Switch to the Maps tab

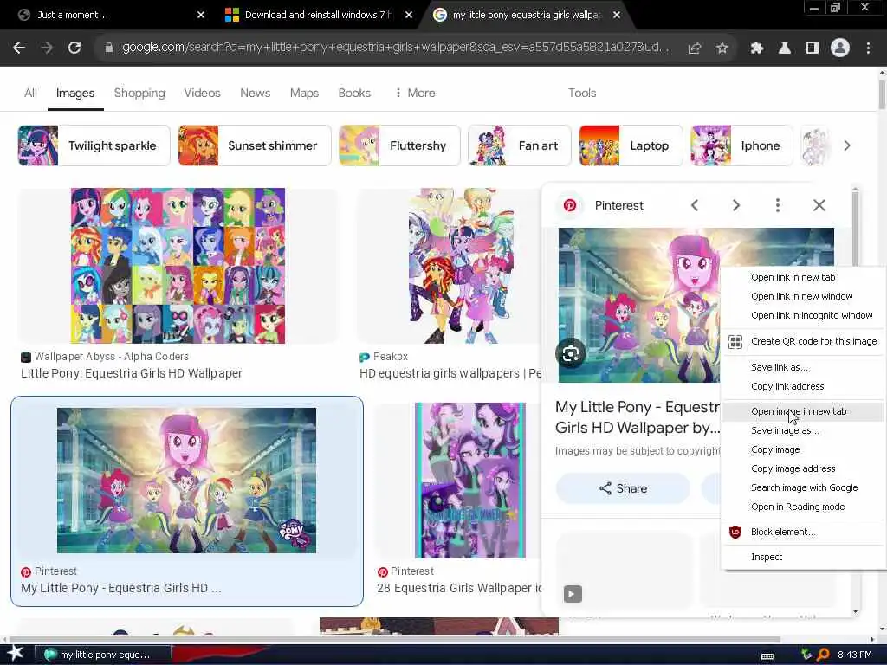tap(304, 93)
